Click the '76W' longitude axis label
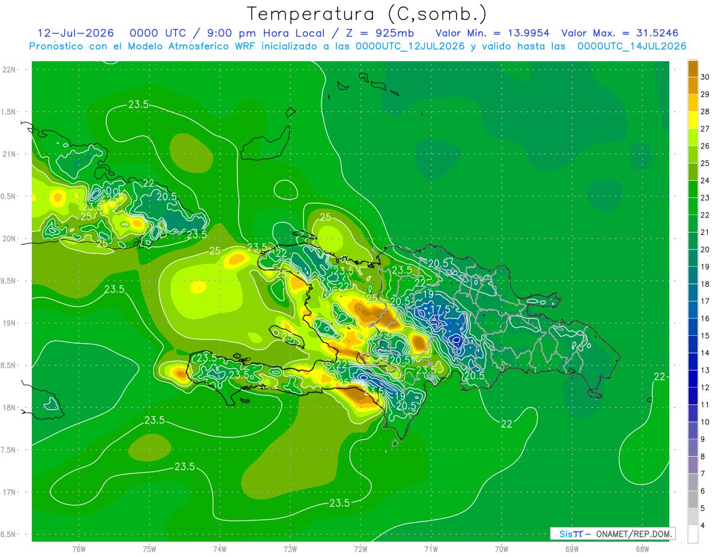This screenshot has width=721, height=557. click(x=79, y=549)
